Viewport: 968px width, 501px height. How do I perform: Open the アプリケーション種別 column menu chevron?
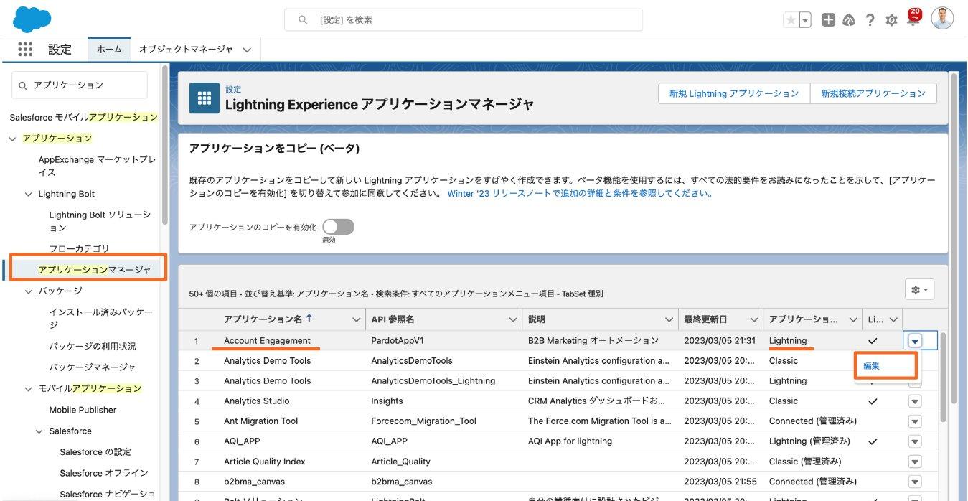point(853,319)
